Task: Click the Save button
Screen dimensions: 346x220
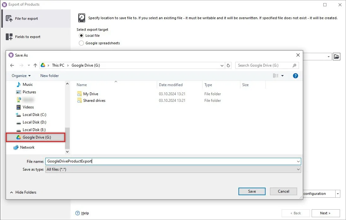Action: click(x=252, y=191)
